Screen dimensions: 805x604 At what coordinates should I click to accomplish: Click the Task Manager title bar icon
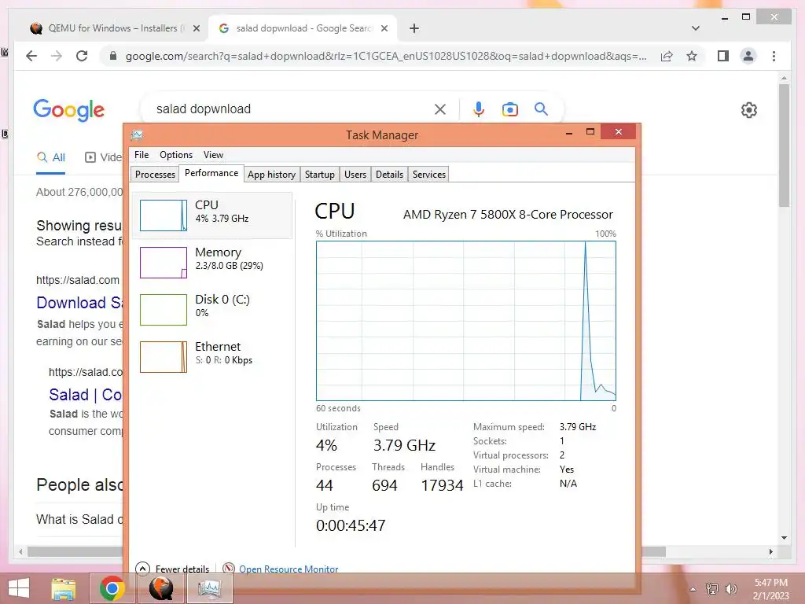(137, 135)
